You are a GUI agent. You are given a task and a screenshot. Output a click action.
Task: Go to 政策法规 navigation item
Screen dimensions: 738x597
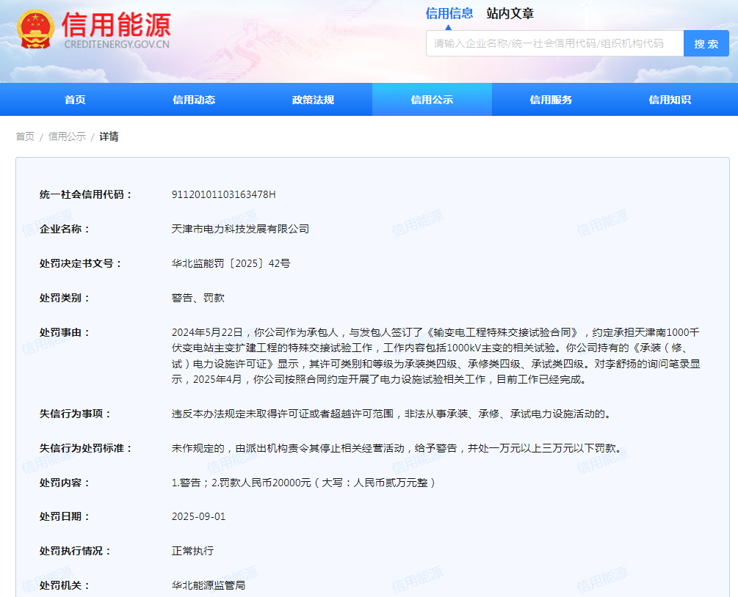click(313, 100)
